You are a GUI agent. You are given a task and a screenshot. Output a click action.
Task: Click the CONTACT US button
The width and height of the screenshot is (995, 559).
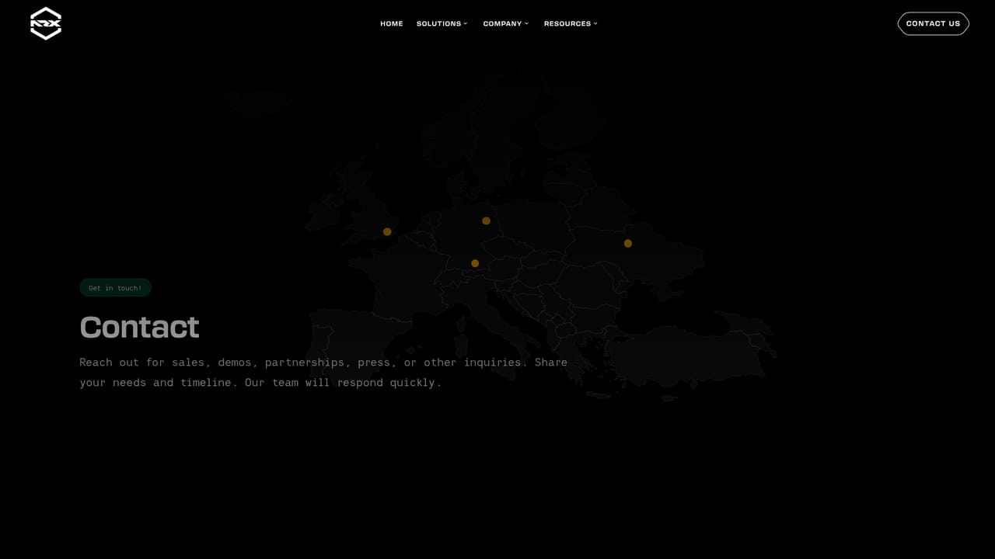click(x=933, y=23)
